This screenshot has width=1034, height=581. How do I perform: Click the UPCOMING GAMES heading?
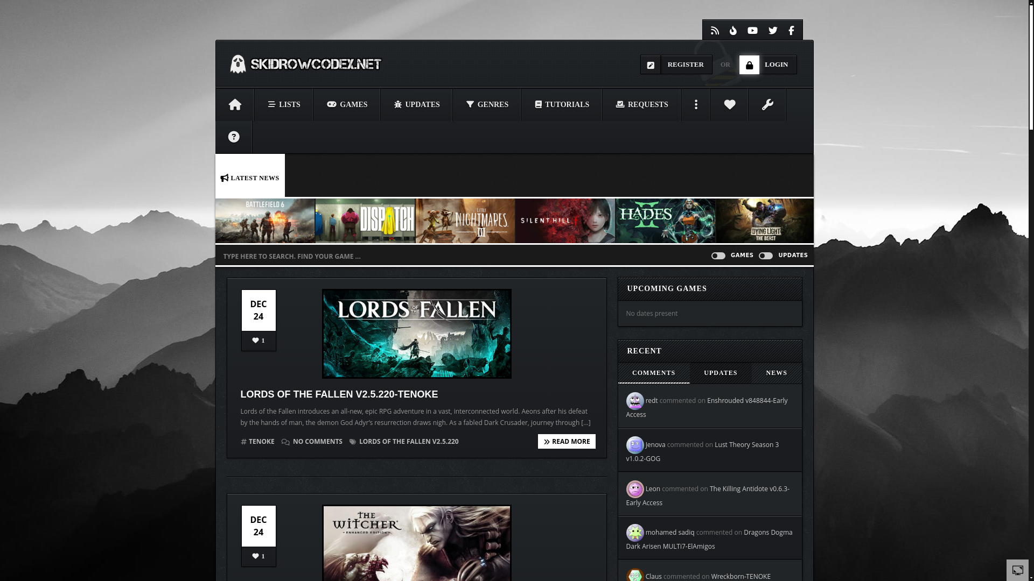tap(667, 289)
